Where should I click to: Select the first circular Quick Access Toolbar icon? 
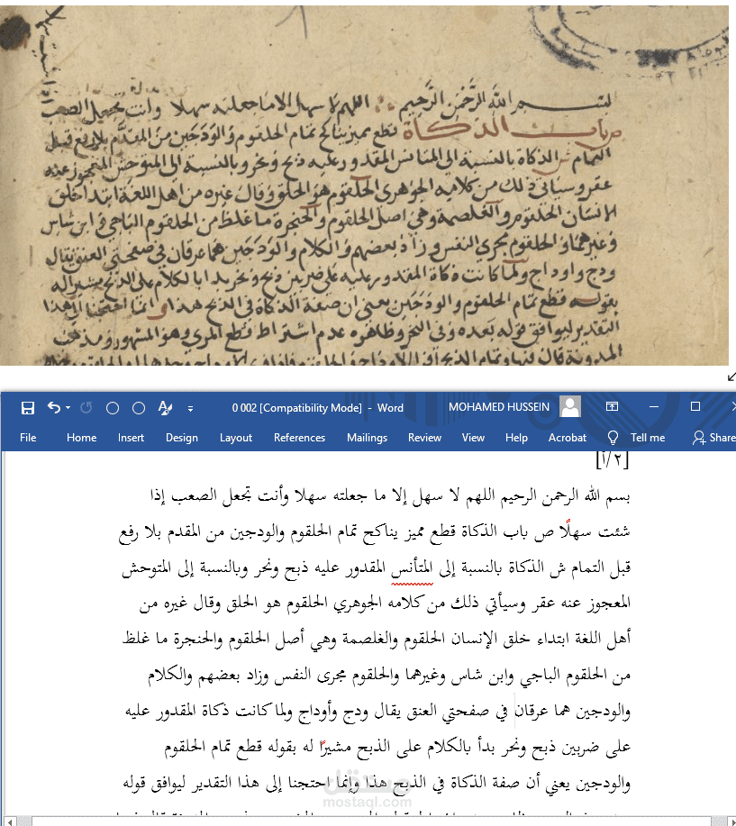point(113,407)
